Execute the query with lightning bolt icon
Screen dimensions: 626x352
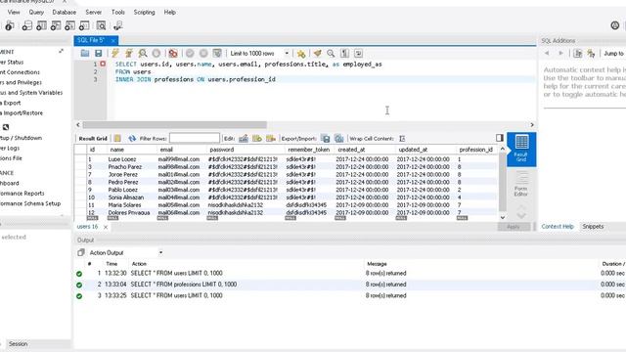(x=115, y=53)
